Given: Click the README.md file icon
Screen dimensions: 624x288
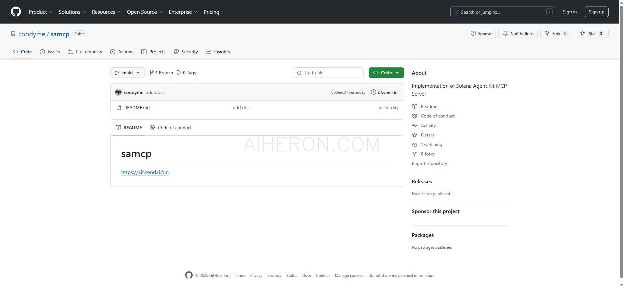Looking at the screenshot, I should (x=119, y=107).
